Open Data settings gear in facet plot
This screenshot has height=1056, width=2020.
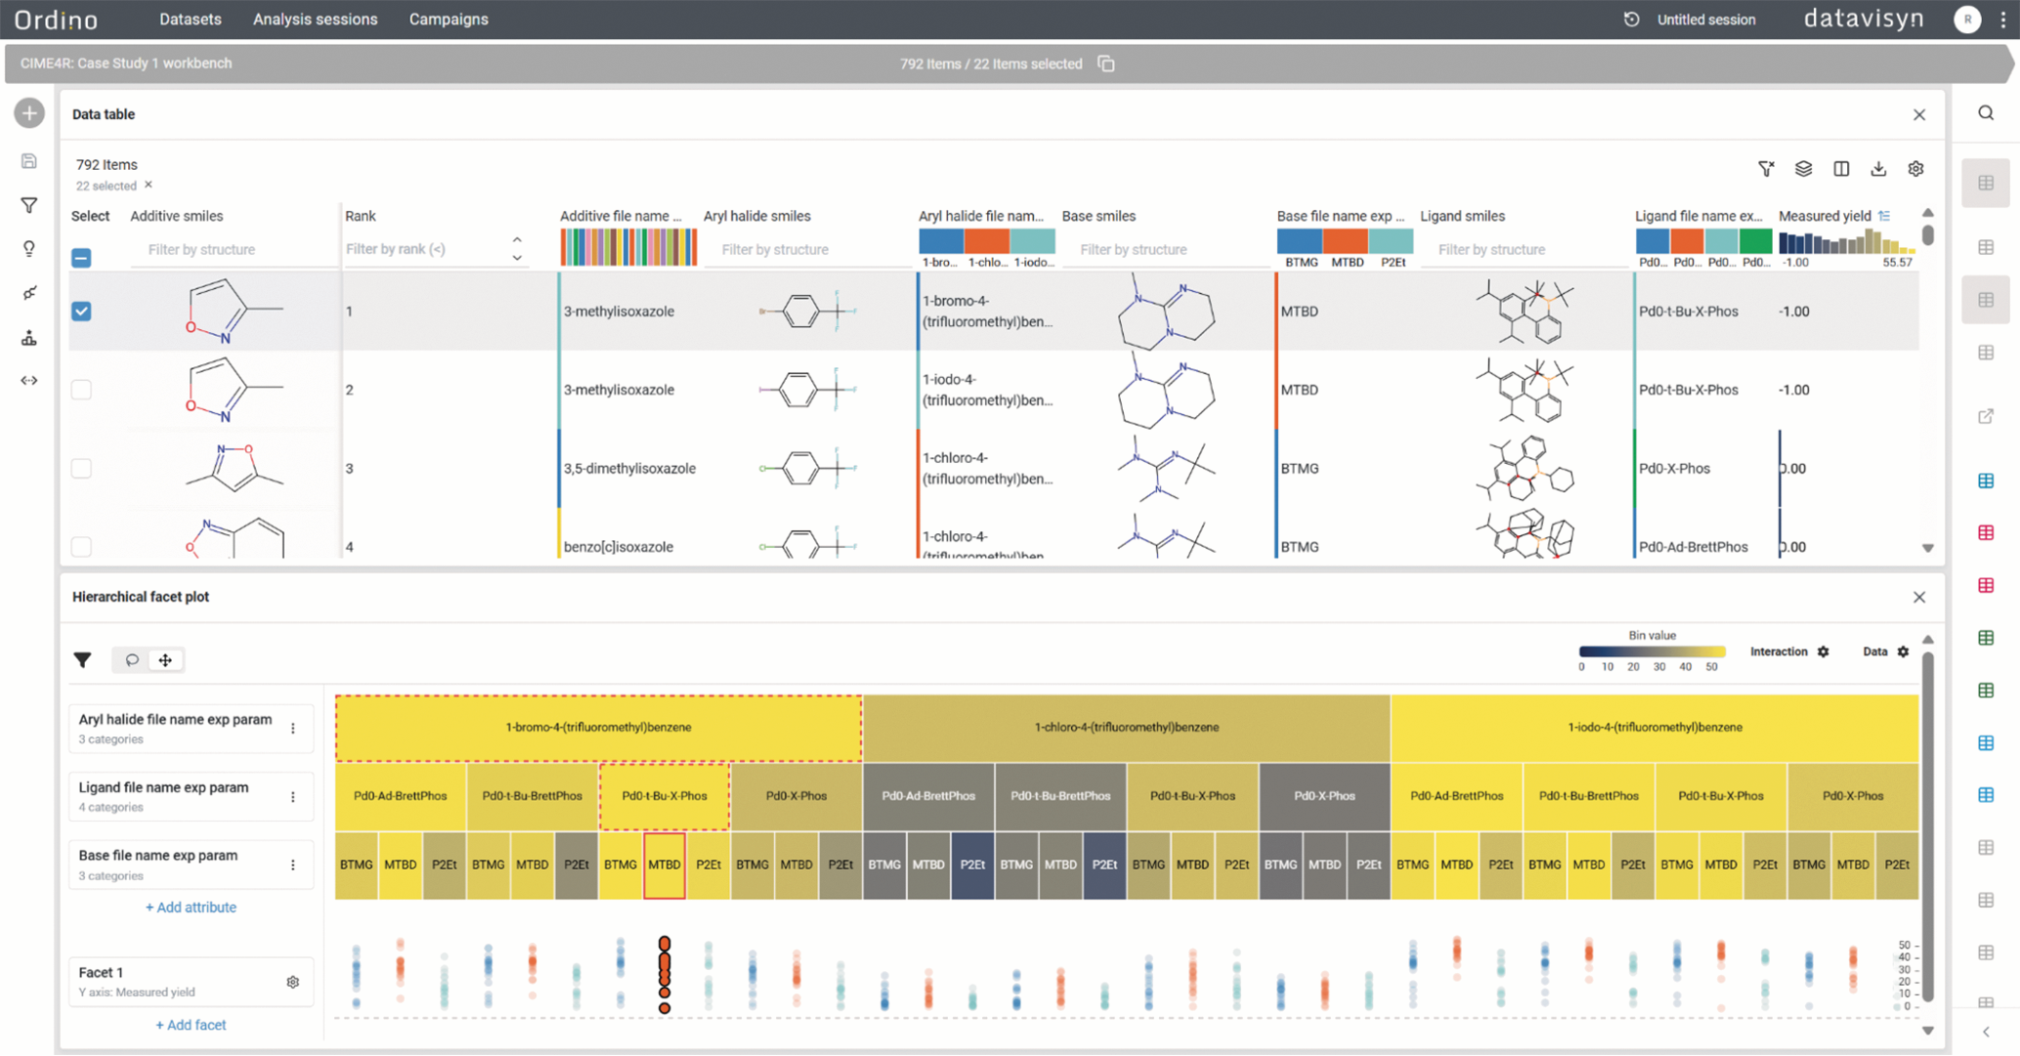point(1903,652)
